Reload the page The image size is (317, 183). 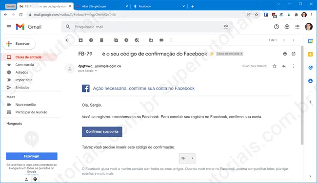coord(20,15)
